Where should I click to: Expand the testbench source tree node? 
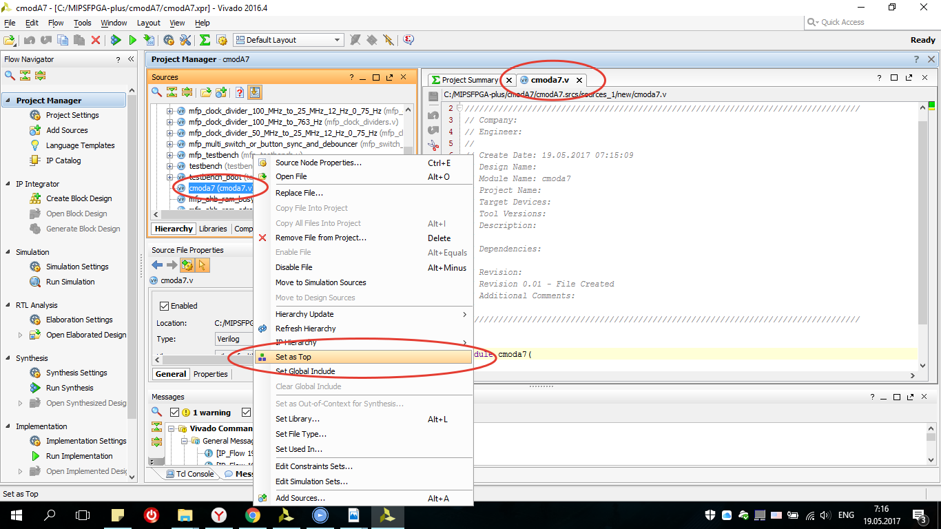click(x=170, y=166)
